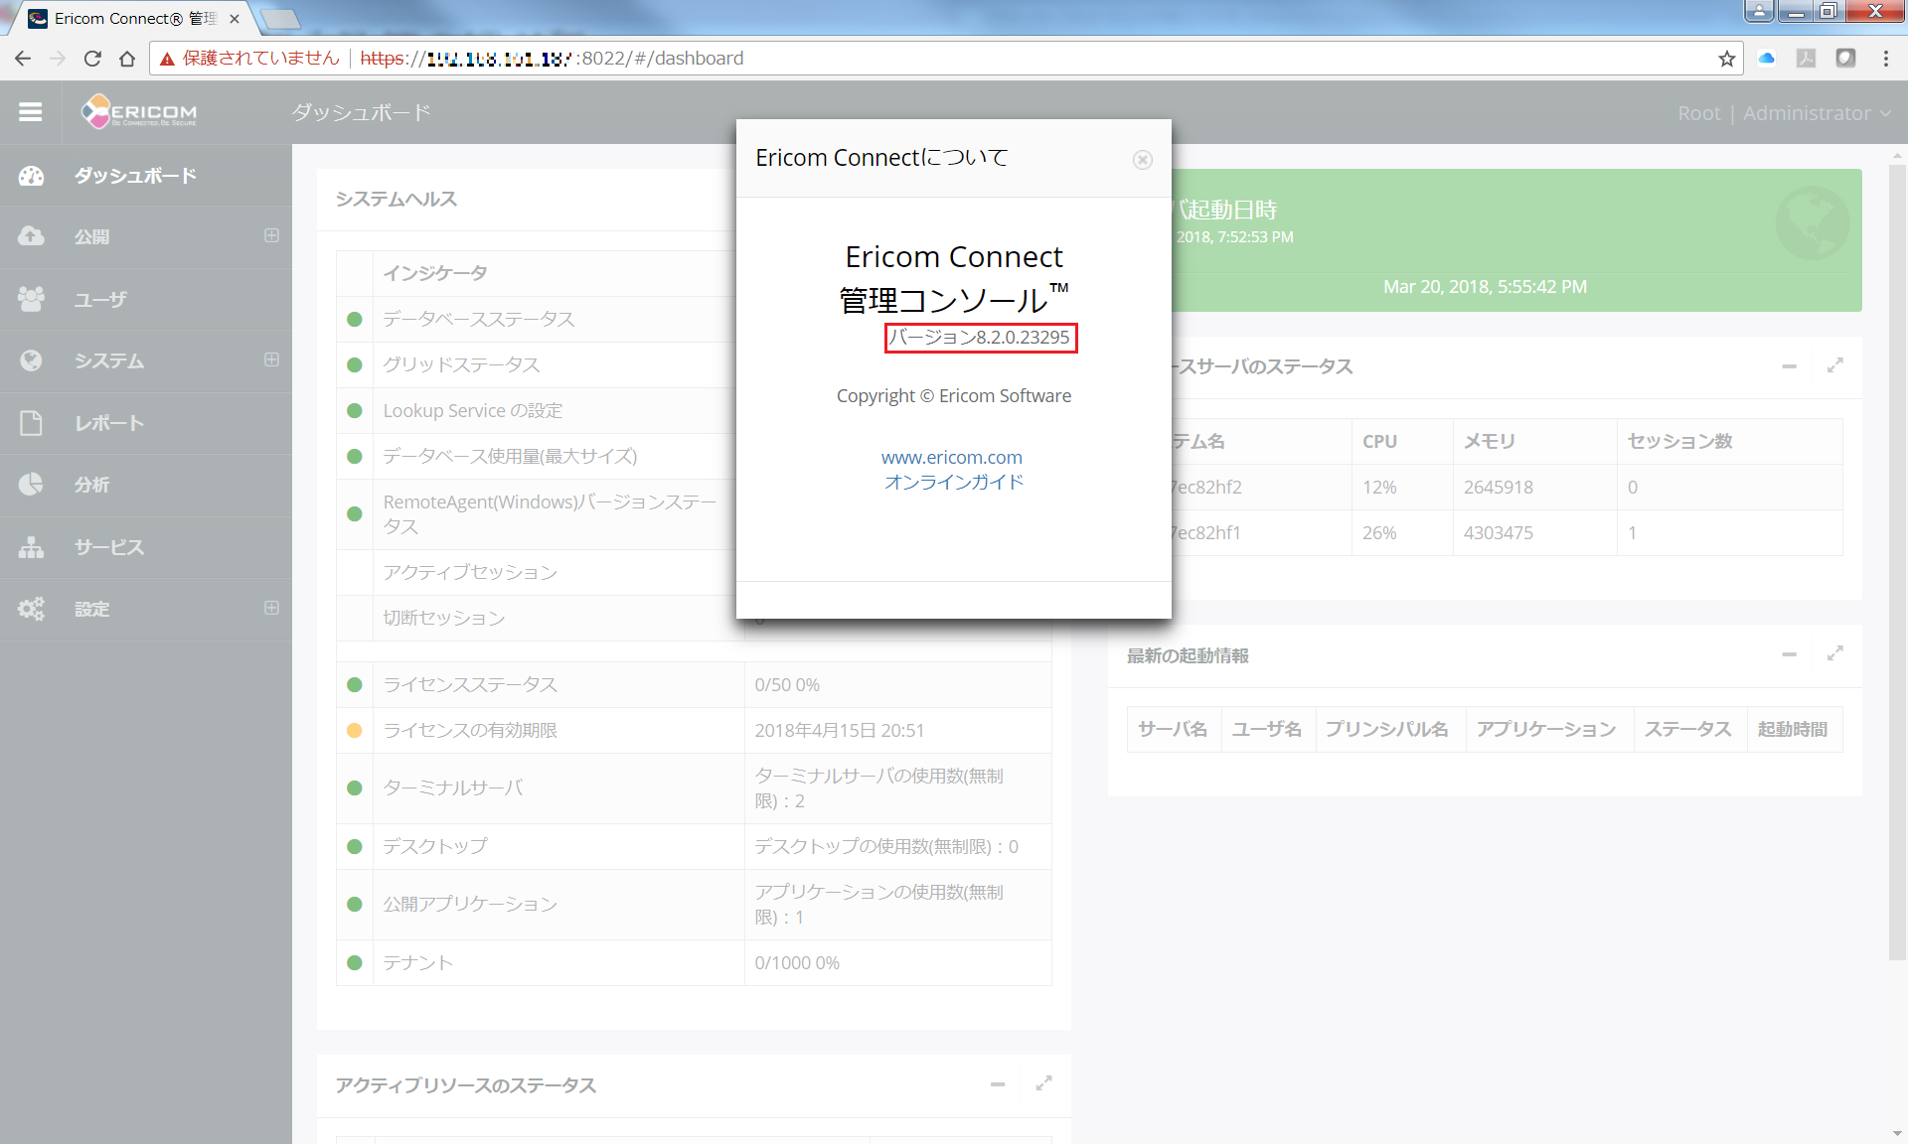
Task: Collapse the 最新の起動情報 panel
Action: coord(1789,654)
